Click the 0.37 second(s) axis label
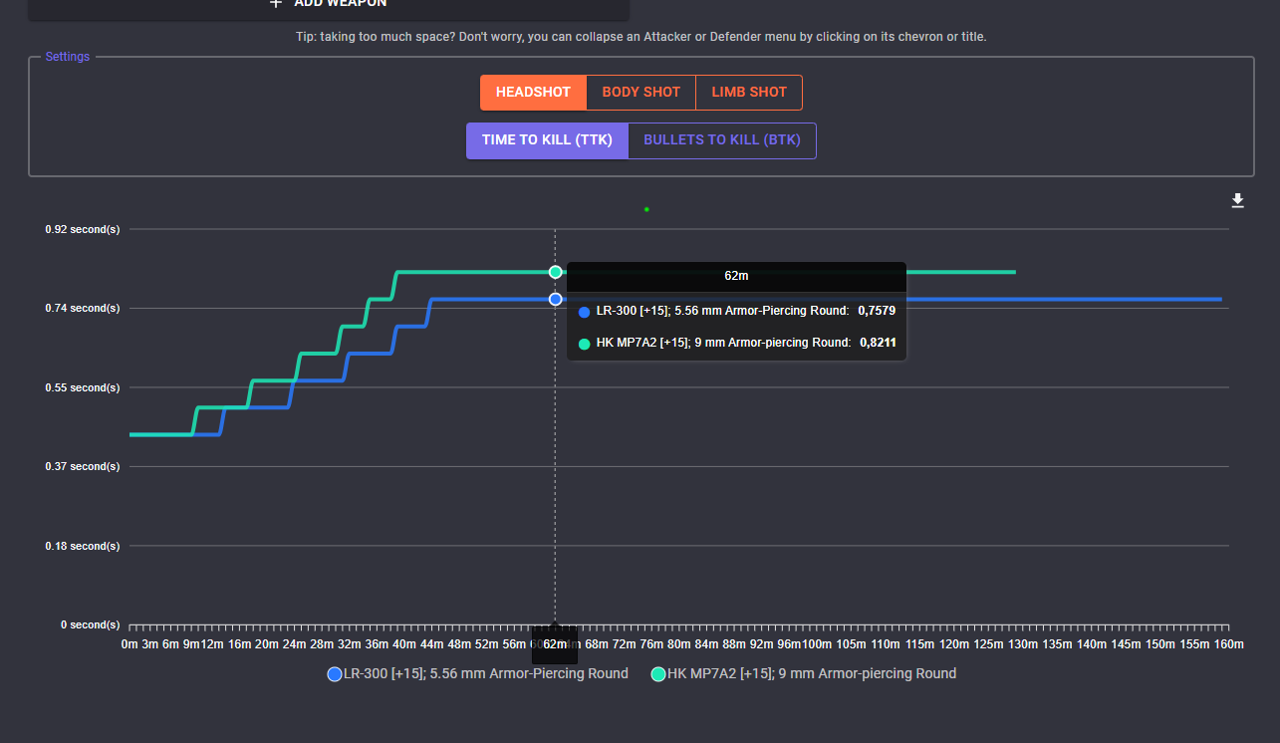 (x=83, y=466)
